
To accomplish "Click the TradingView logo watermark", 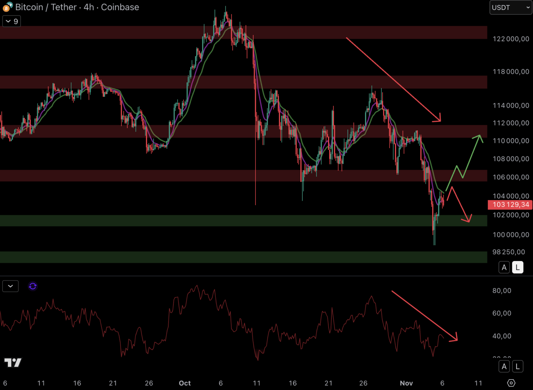I will point(13,363).
